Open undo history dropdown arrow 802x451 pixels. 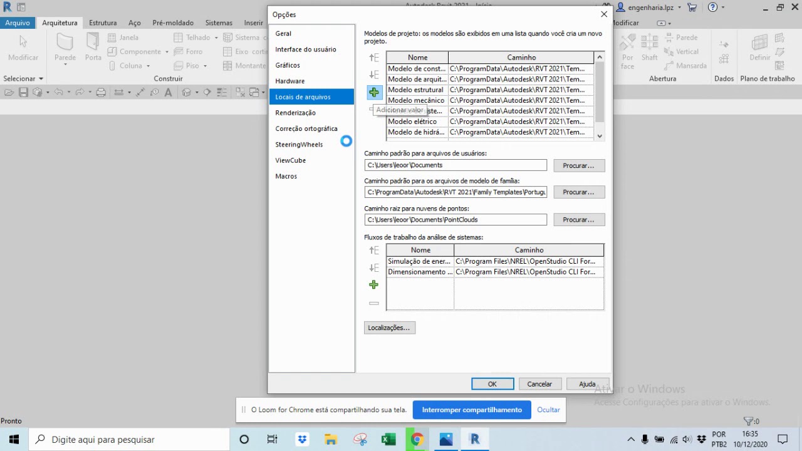pyautogui.click(x=68, y=92)
